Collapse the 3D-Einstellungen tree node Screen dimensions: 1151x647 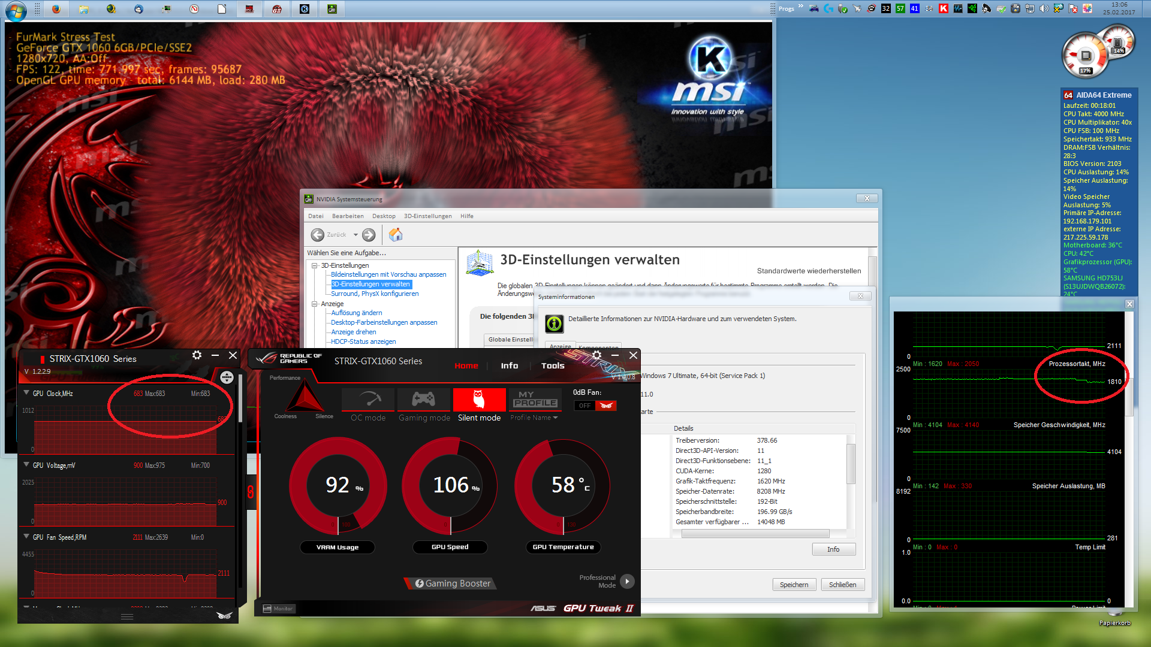click(314, 265)
